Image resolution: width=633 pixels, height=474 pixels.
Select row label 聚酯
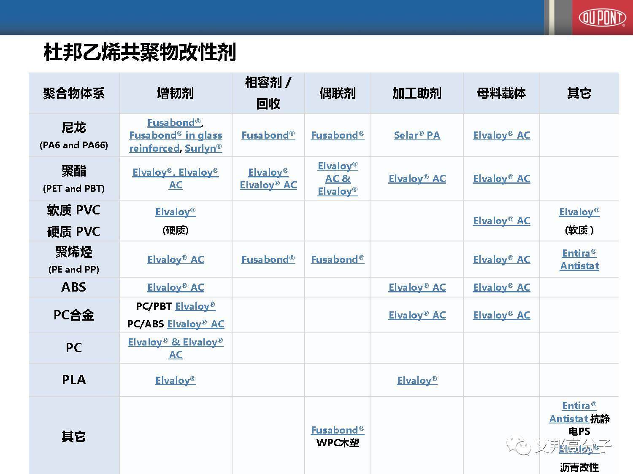pos(74,171)
